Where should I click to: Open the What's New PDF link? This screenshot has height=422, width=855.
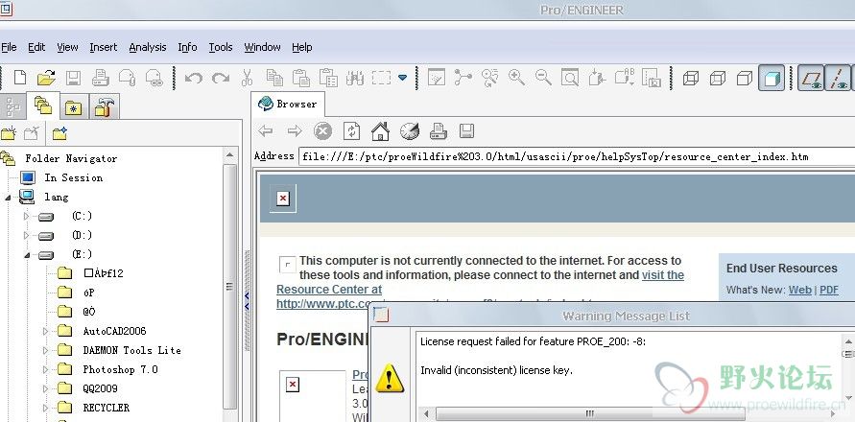(829, 290)
